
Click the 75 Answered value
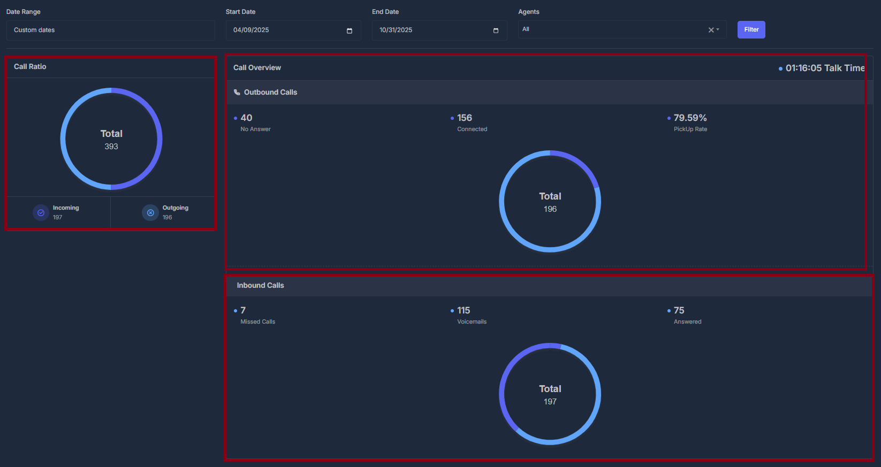click(x=679, y=310)
